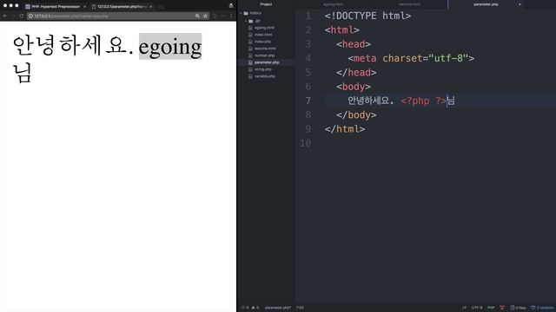
Task: Click the red icon in status bar
Action: 502,308
